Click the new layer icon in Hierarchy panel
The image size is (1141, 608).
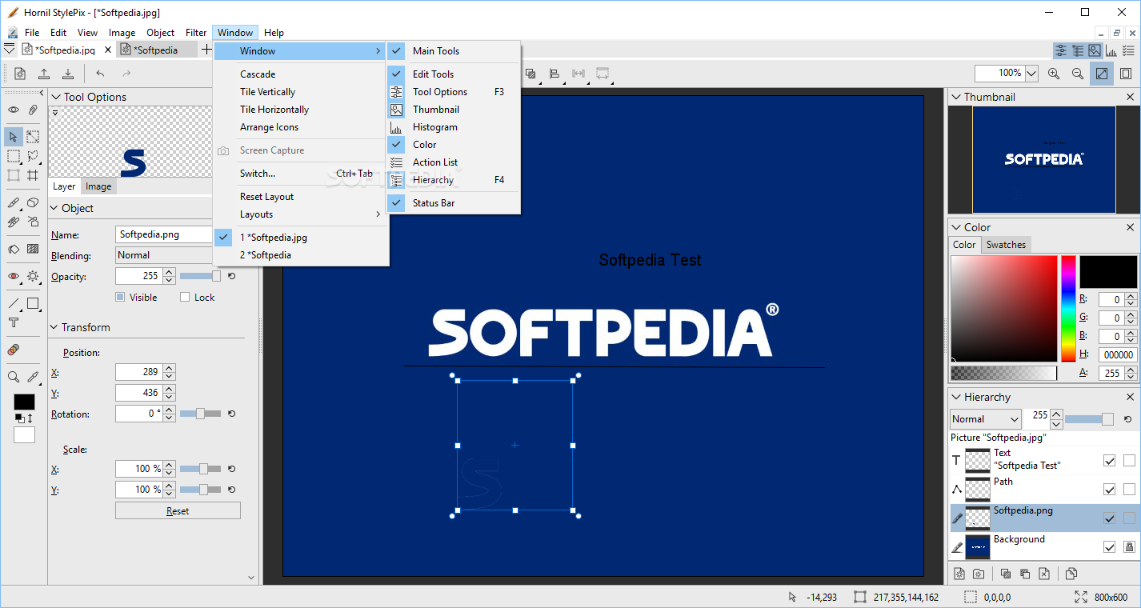[959, 574]
